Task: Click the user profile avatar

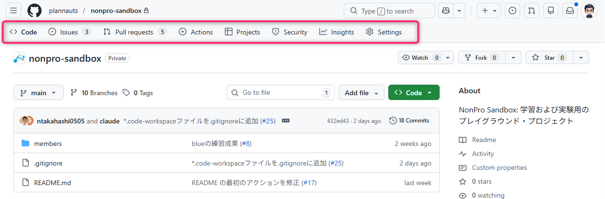Action: click(589, 11)
